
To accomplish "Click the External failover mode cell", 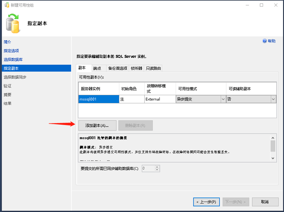I will (x=160, y=99).
